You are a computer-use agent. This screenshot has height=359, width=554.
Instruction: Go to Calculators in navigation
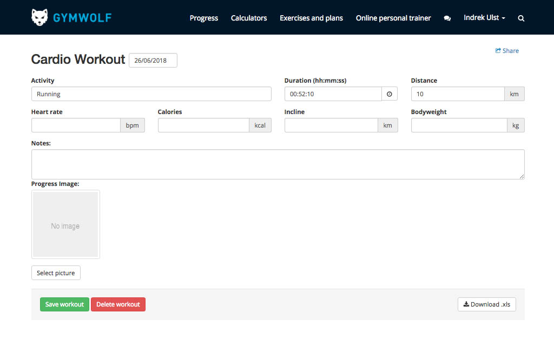pyautogui.click(x=249, y=18)
